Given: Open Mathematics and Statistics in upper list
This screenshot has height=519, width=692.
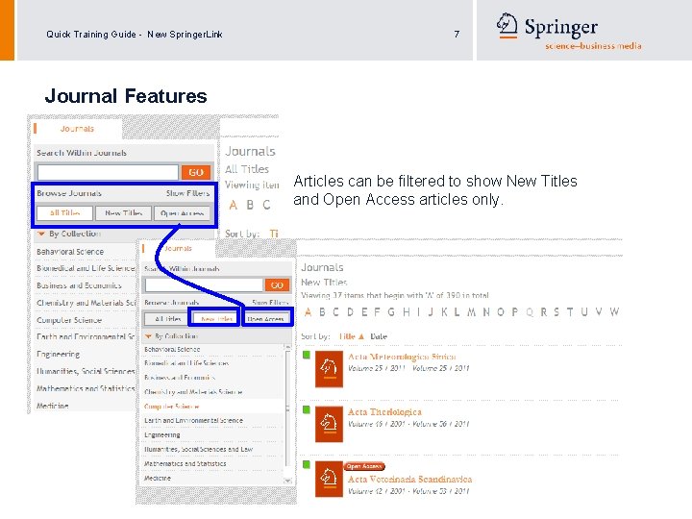Looking at the screenshot, I should [x=86, y=388].
